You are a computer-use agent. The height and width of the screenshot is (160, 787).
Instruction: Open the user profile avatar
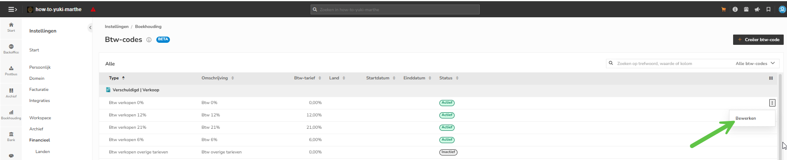point(782,9)
